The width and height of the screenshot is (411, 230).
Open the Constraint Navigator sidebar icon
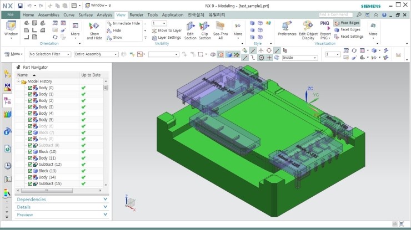(x=7, y=87)
